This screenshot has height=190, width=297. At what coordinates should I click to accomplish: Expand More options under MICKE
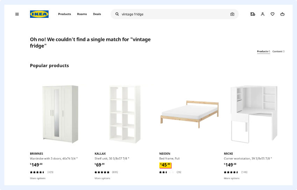click(232, 178)
